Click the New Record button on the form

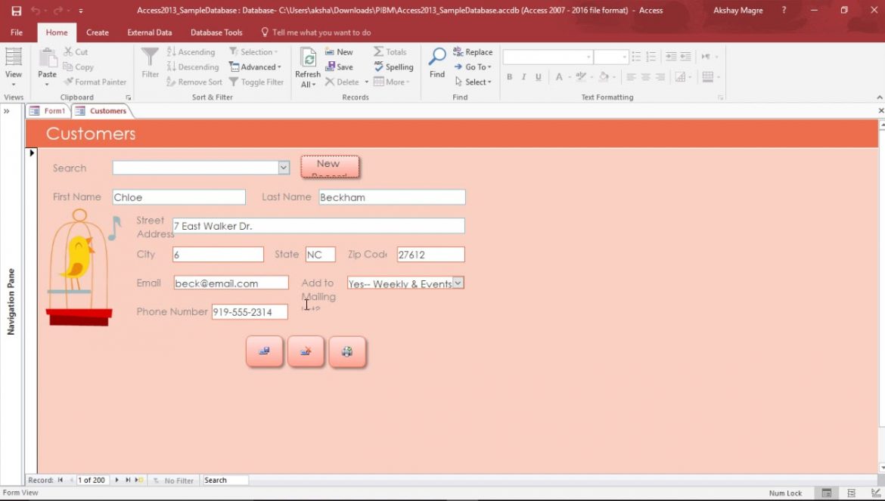coord(329,166)
